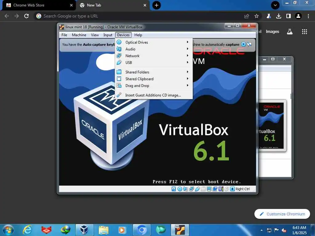This screenshot has height=236, width=315.
Task: Click the don't-show-again icon on the notification
Action: coord(249,44)
